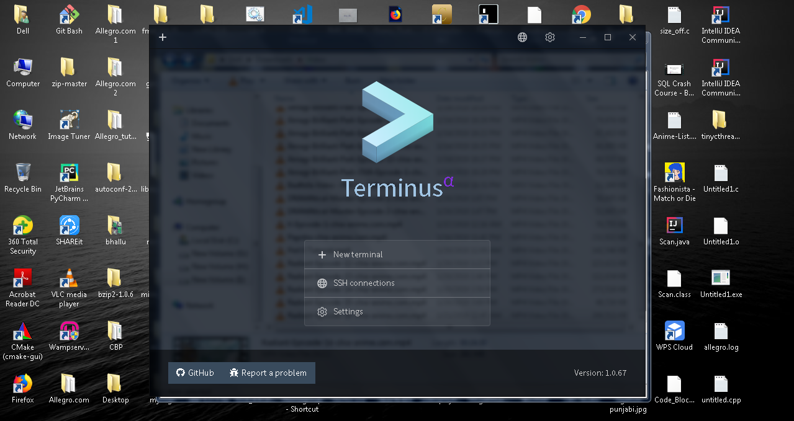
Task: Open SSH connections via title bar globe icon
Action: 522,37
